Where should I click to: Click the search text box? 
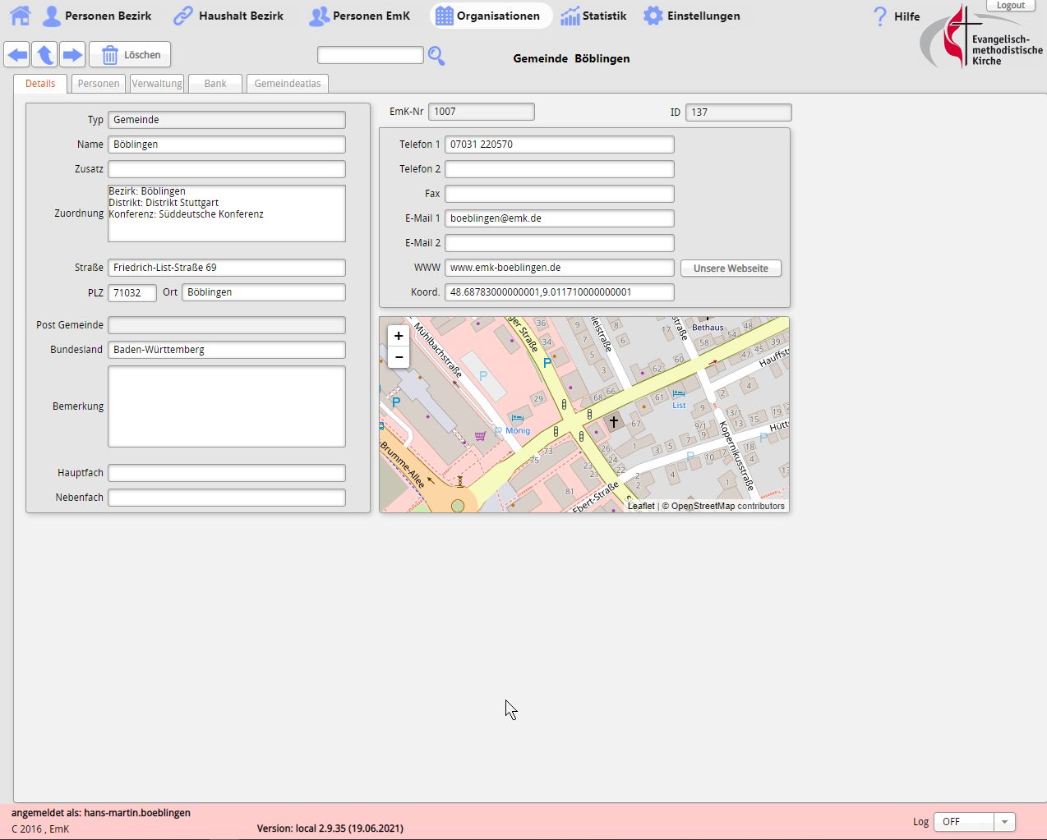[x=371, y=55]
